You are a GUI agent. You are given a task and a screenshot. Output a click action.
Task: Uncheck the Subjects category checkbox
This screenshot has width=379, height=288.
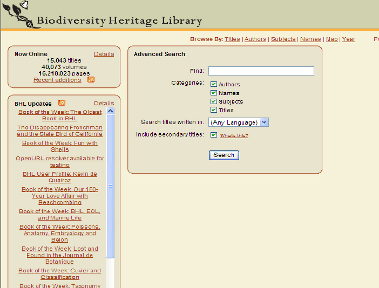[213, 101]
